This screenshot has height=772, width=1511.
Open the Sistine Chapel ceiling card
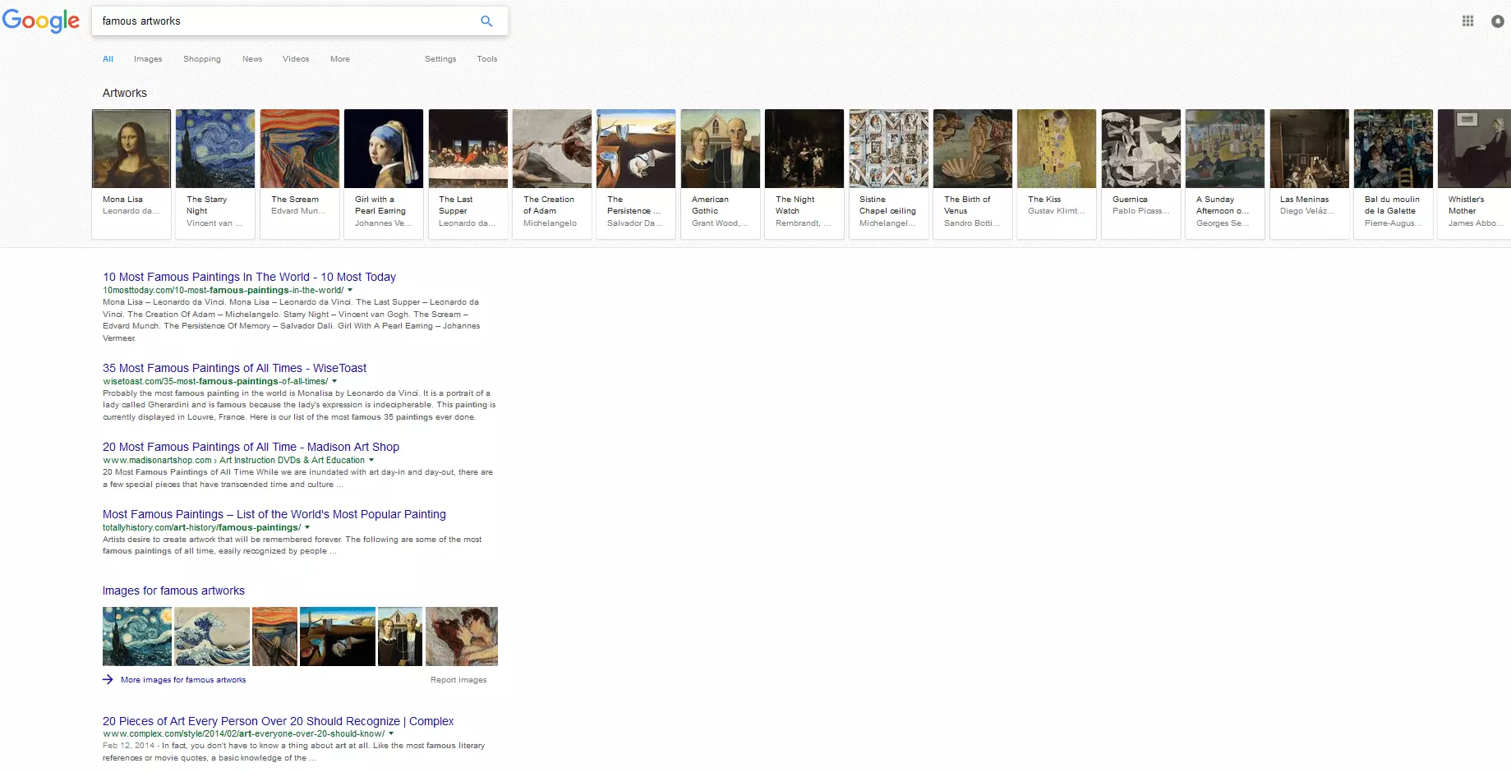[x=889, y=174]
